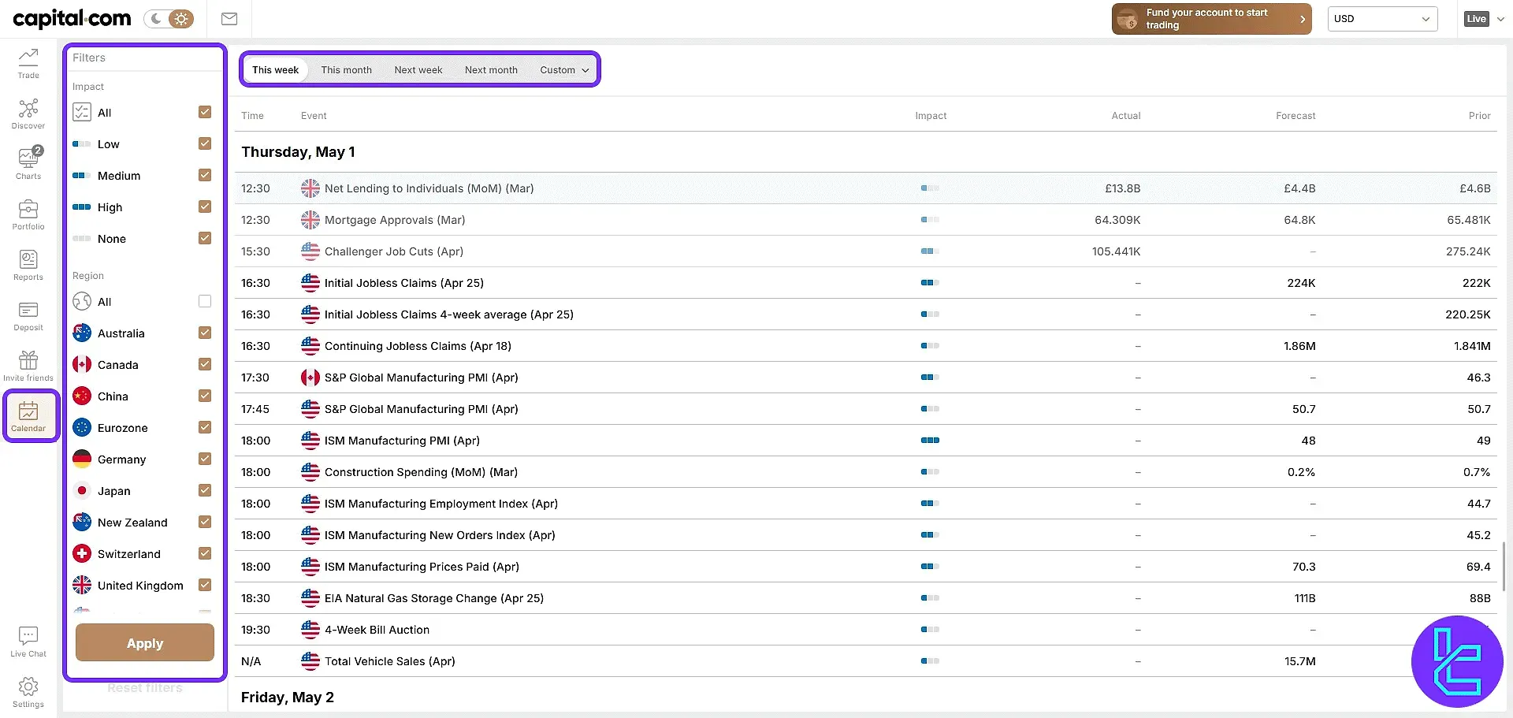
Task: Check the All regions checkbox
Action: click(205, 301)
